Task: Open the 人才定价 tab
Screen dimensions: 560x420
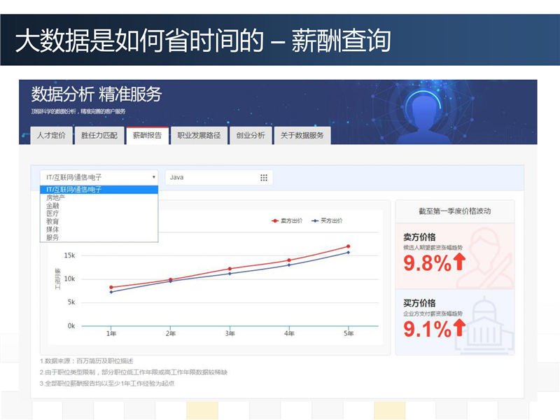Action: click(50, 136)
